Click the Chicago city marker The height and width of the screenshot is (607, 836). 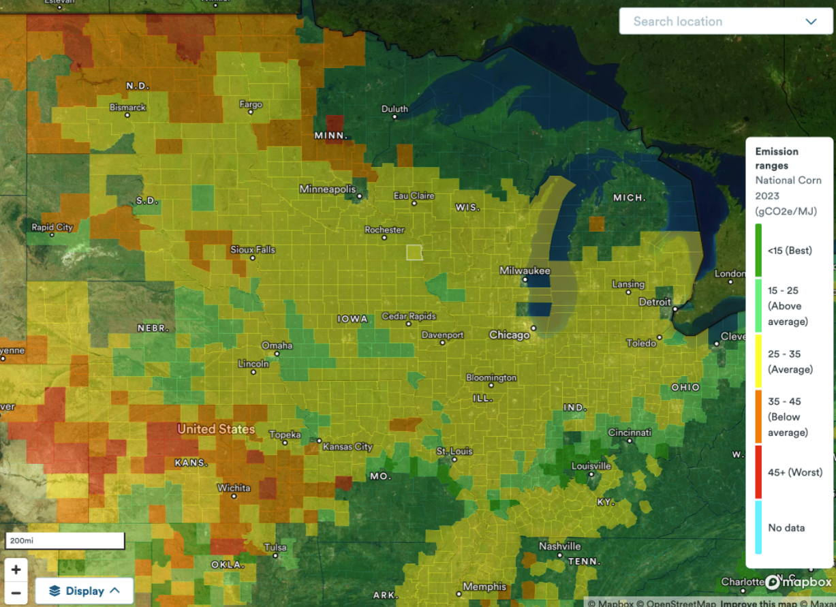click(x=534, y=328)
